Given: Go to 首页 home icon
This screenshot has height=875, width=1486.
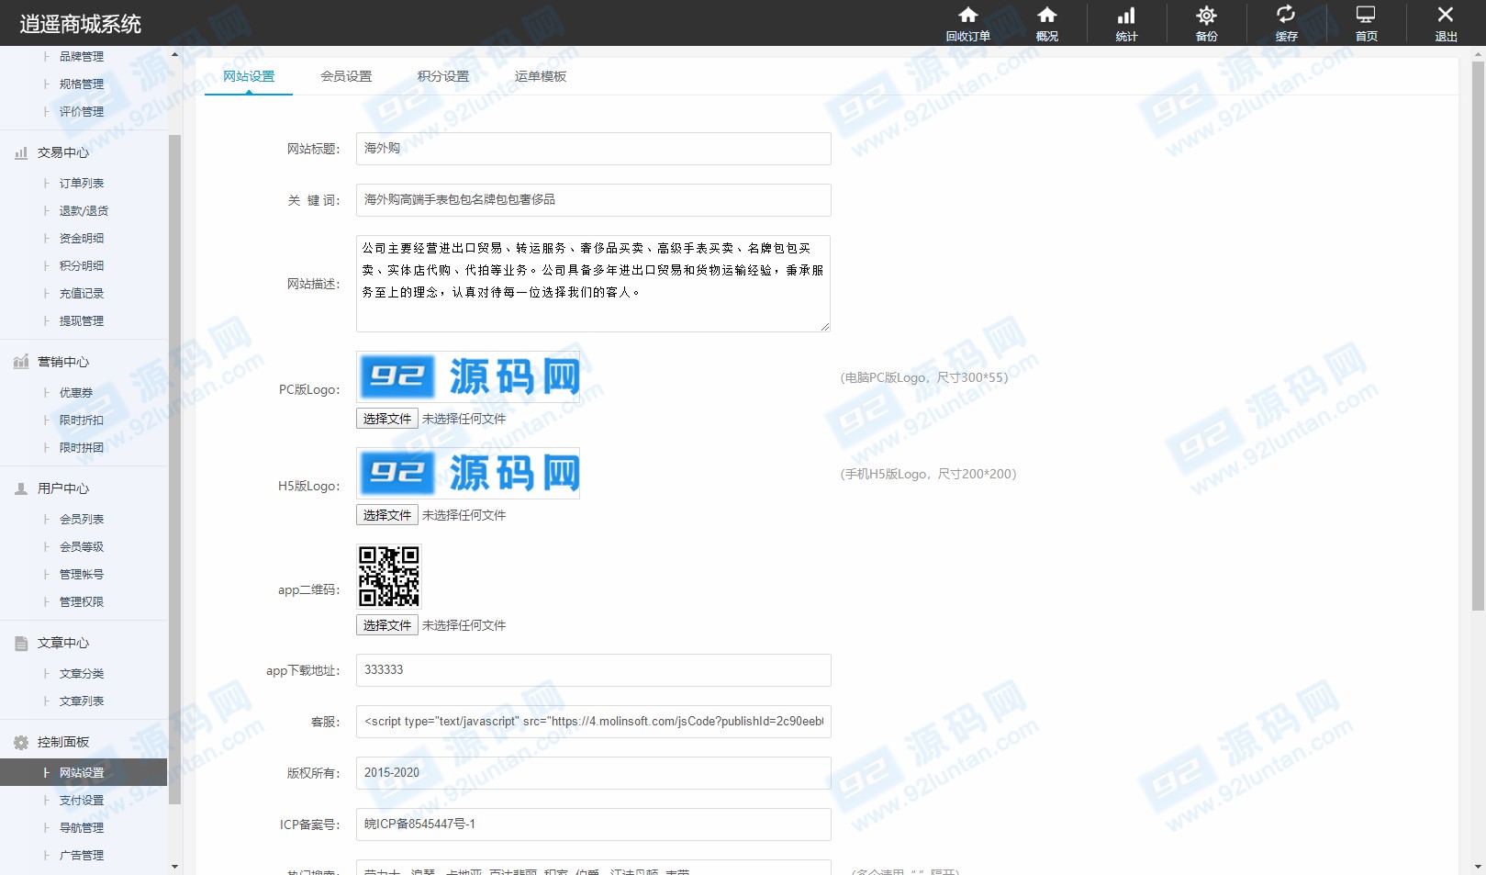Looking at the screenshot, I should [x=1366, y=23].
